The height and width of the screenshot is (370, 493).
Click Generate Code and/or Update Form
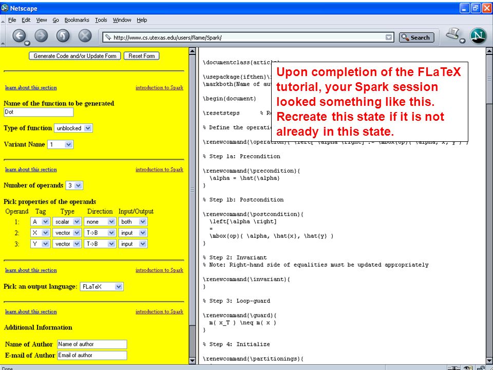[x=75, y=56]
